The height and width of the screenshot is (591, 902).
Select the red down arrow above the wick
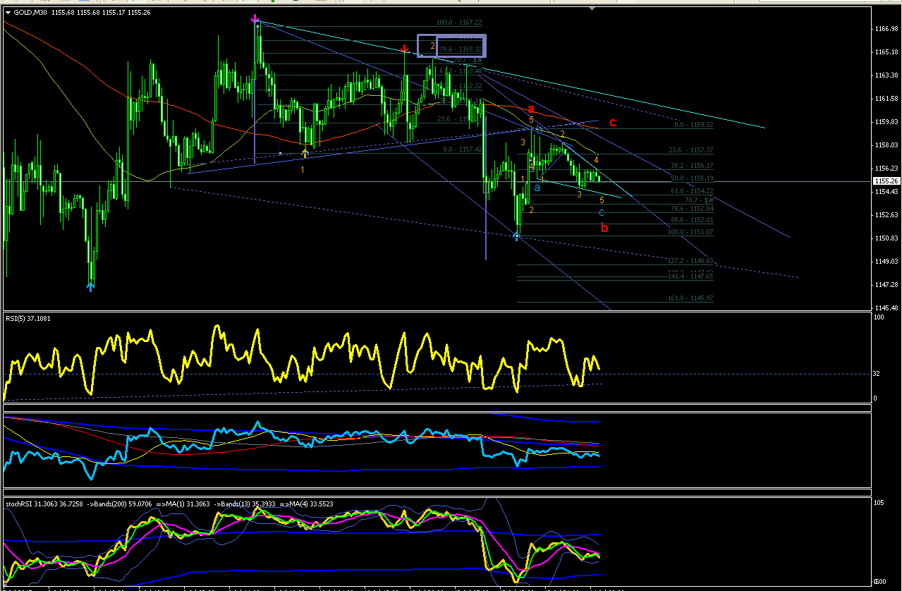click(403, 49)
